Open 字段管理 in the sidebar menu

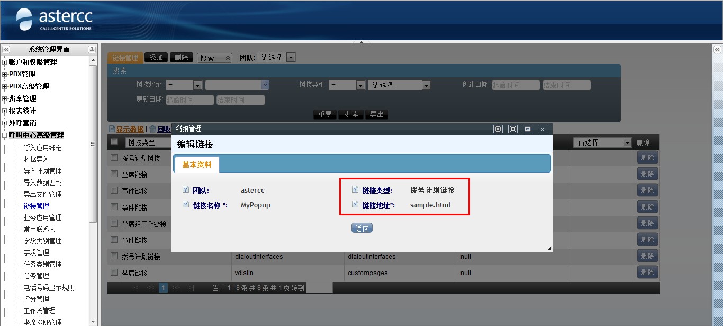coord(36,252)
